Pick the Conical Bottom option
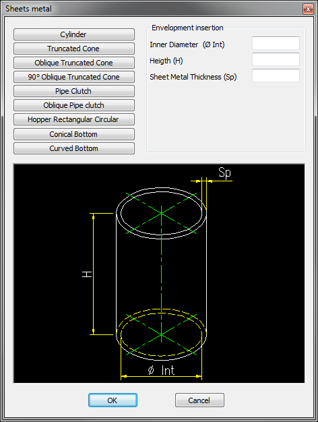This screenshot has height=422, width=318. 74,134
